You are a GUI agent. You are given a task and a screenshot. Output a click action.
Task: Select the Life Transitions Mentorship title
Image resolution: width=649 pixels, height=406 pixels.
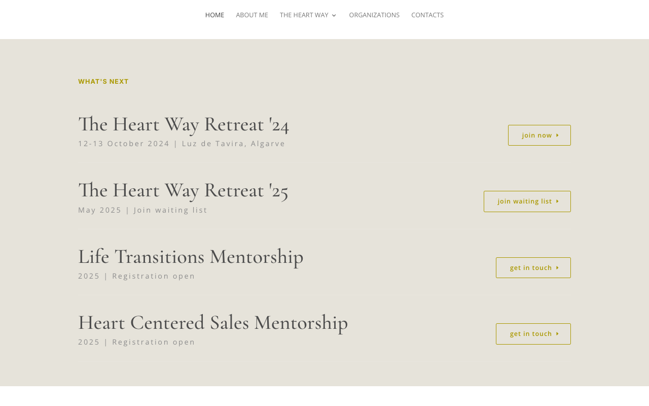(191, 257)
